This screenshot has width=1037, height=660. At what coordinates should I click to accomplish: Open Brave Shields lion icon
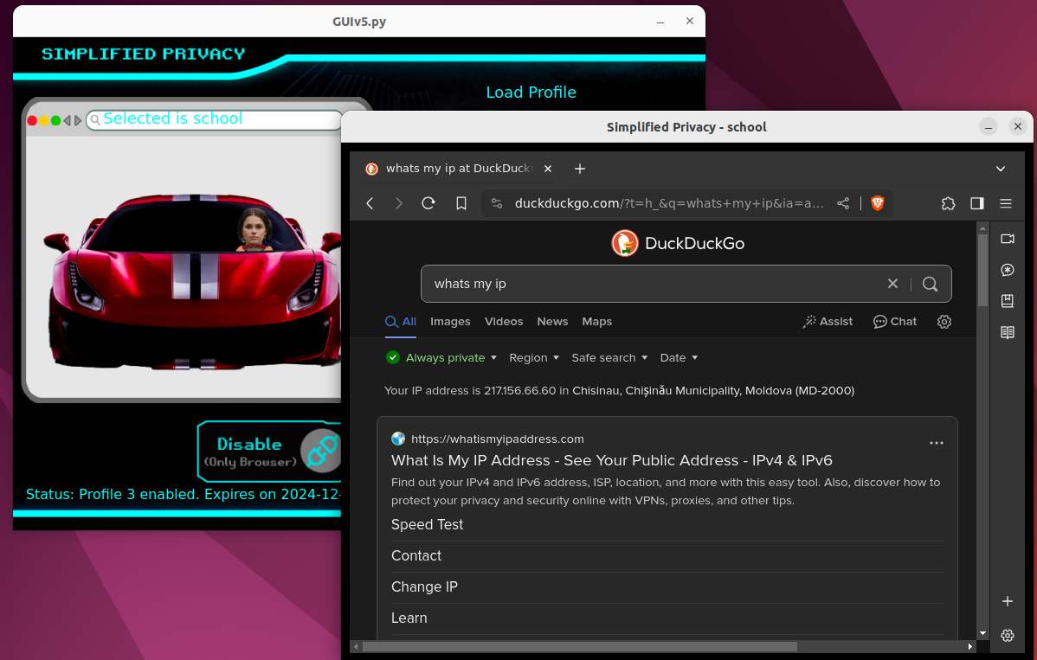(878, 203)
